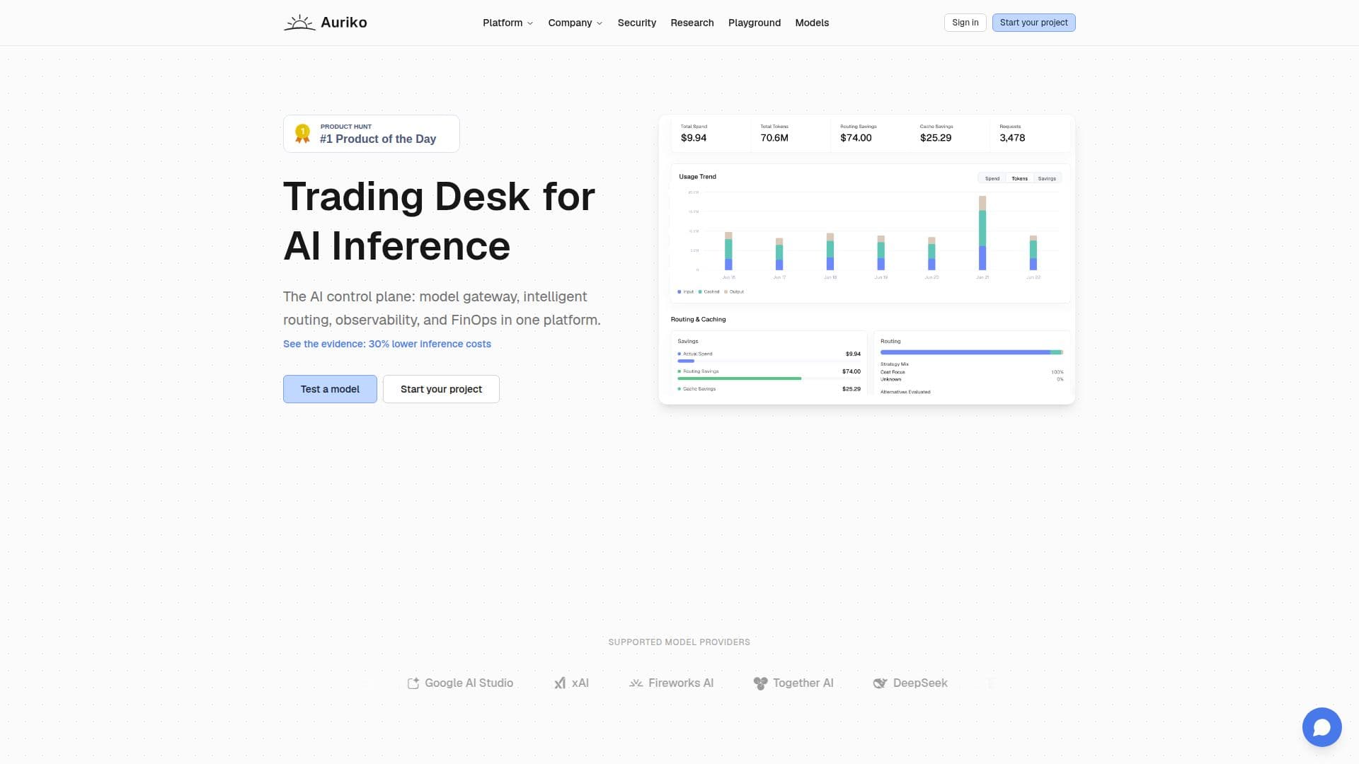This screenshot has width=1359, height=764.
Task: Click the Auriko brand name text
Action: click(344, 23)
